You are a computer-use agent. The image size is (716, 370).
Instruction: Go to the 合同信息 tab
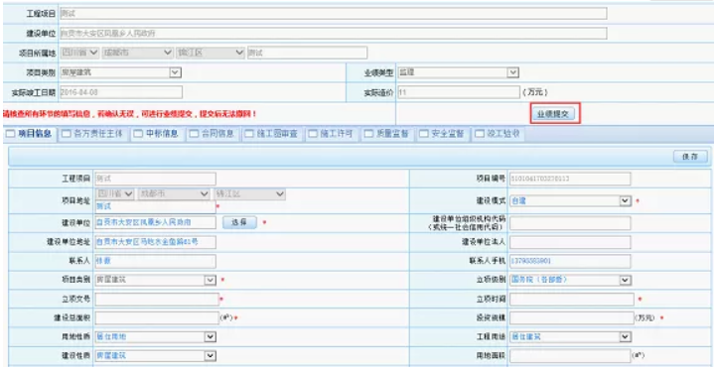click(x=213, y=134)
